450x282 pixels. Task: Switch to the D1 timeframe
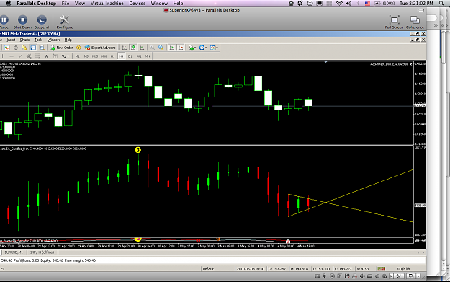(x=130, y=56)
